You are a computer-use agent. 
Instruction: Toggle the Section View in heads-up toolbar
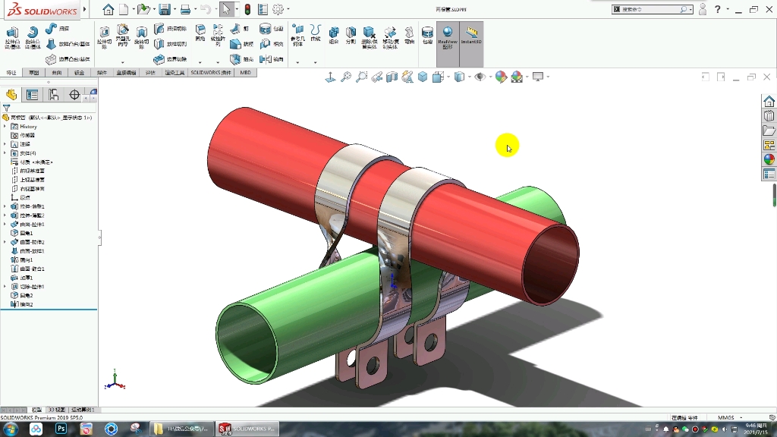pos(392,77)
